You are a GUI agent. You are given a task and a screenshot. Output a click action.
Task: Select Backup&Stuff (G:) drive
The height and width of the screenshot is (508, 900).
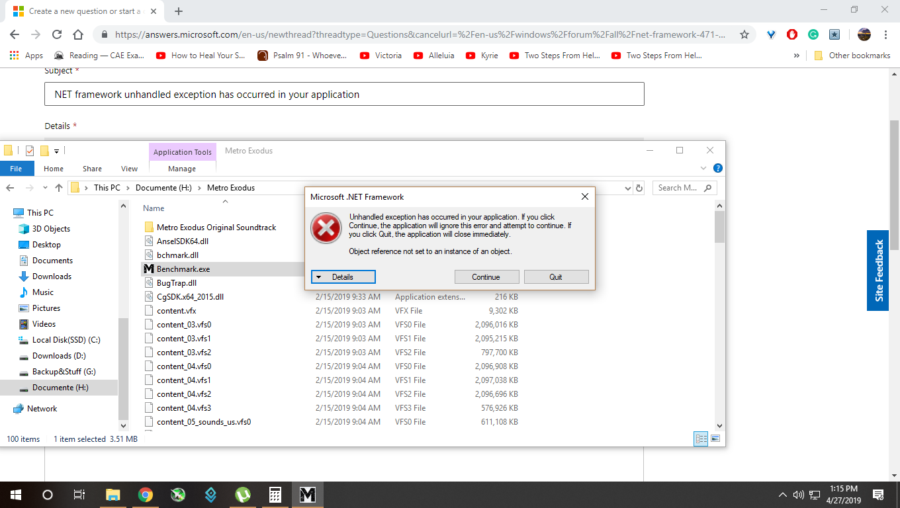point(64,372)
